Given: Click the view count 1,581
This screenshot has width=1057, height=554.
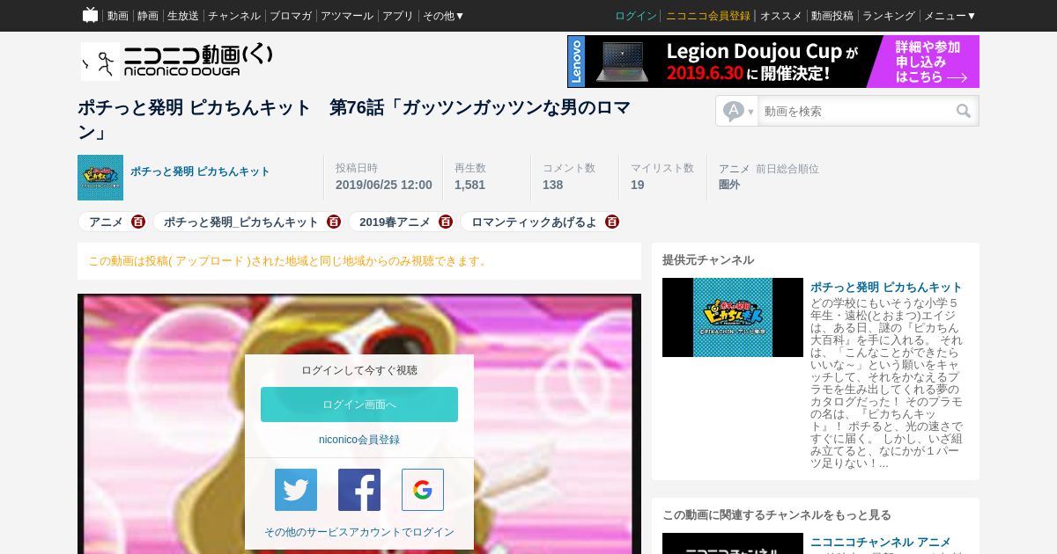Looking at the screenshot, I should (469, 185).
